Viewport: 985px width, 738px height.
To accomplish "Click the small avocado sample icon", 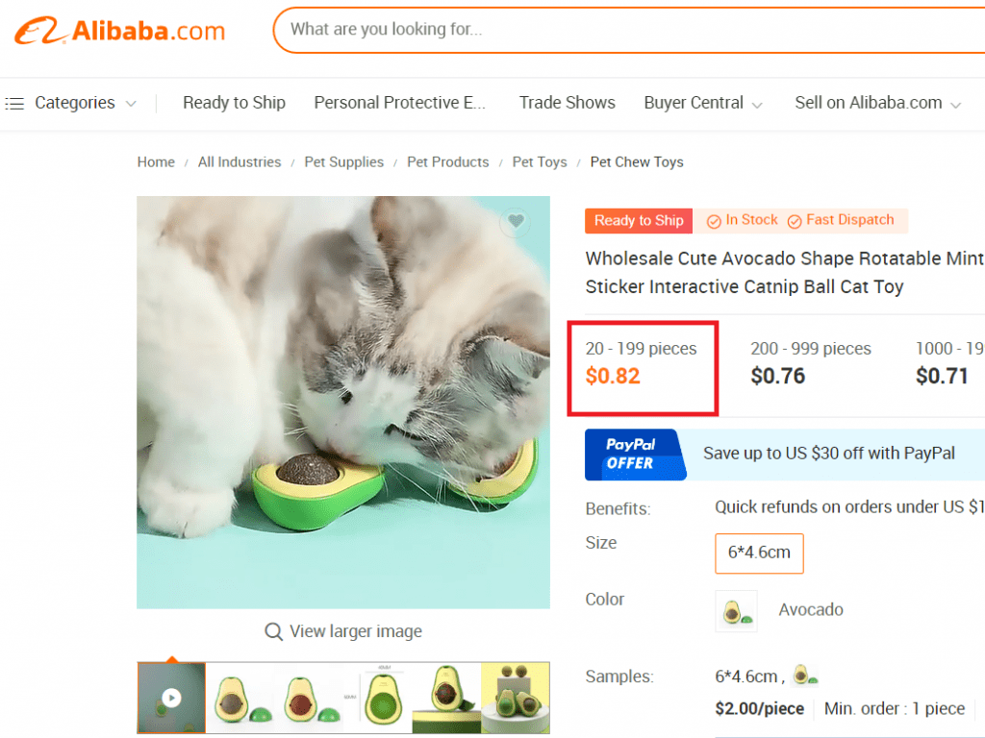I will click(804, 676).
